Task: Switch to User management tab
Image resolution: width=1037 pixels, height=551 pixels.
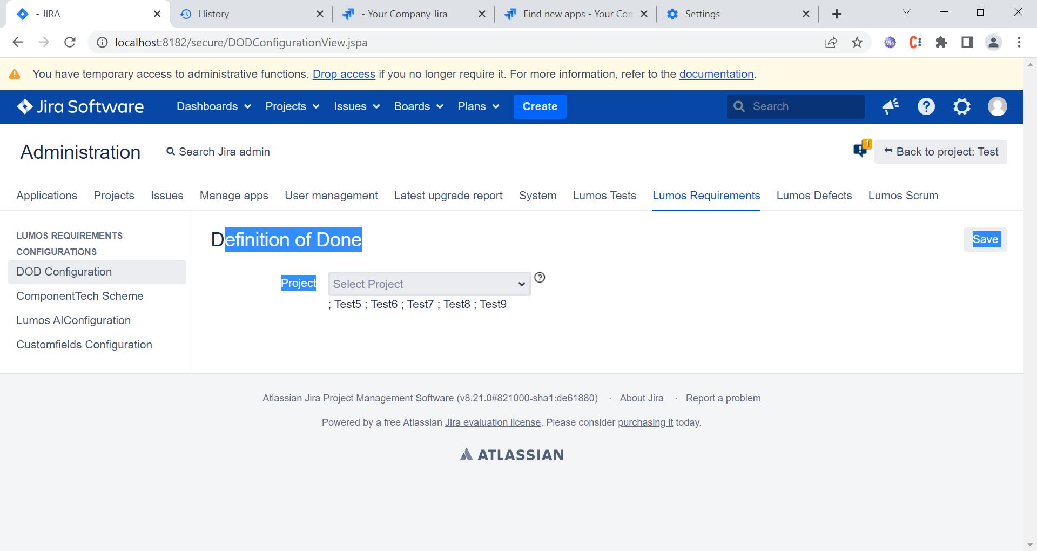Action: point(331,196)
